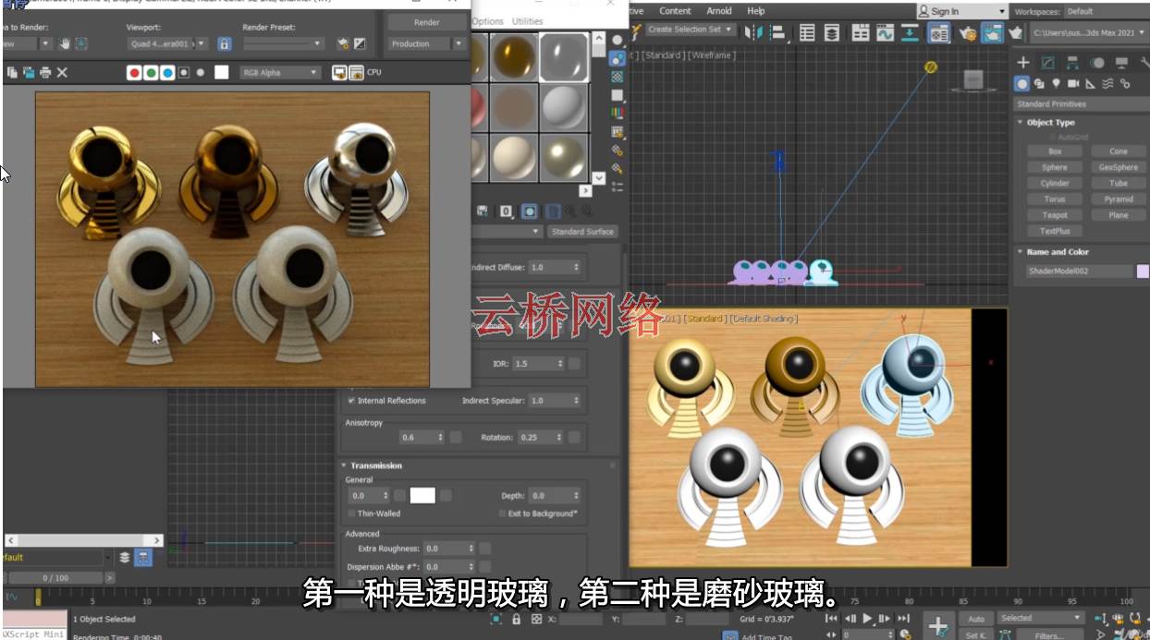Toggle the Scene Explorer icon

[807, 32]
